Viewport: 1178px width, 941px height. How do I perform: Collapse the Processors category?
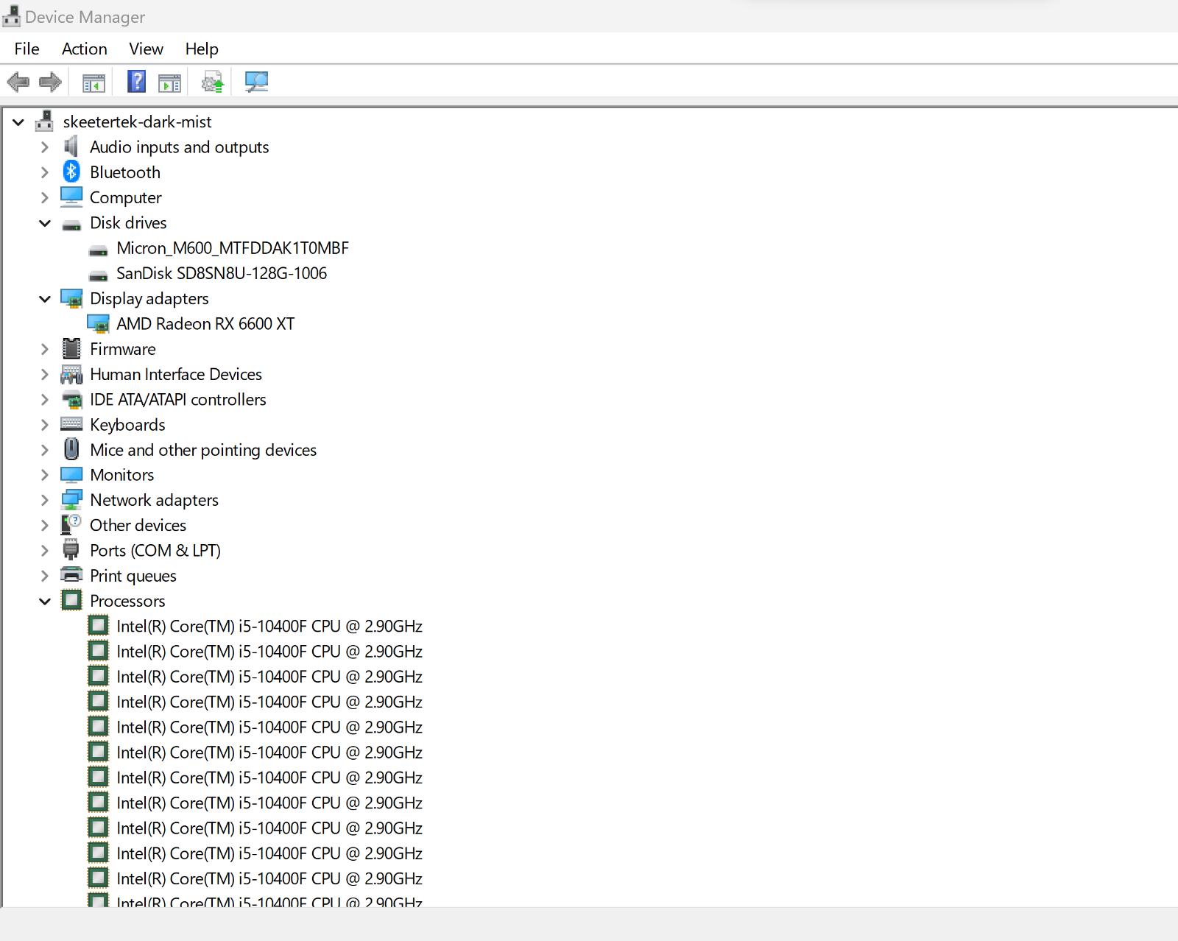[x=45, y=601]
